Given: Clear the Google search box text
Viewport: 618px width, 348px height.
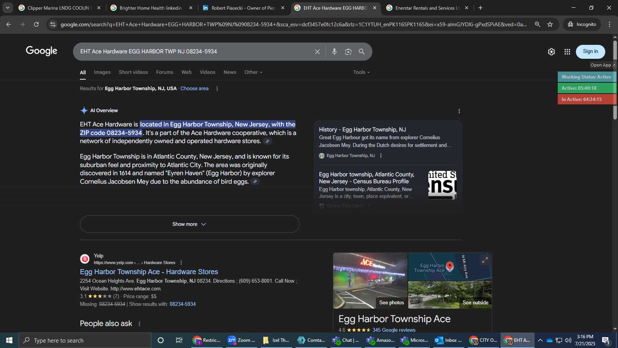Looking at the screenshot, I should (317, 52).
